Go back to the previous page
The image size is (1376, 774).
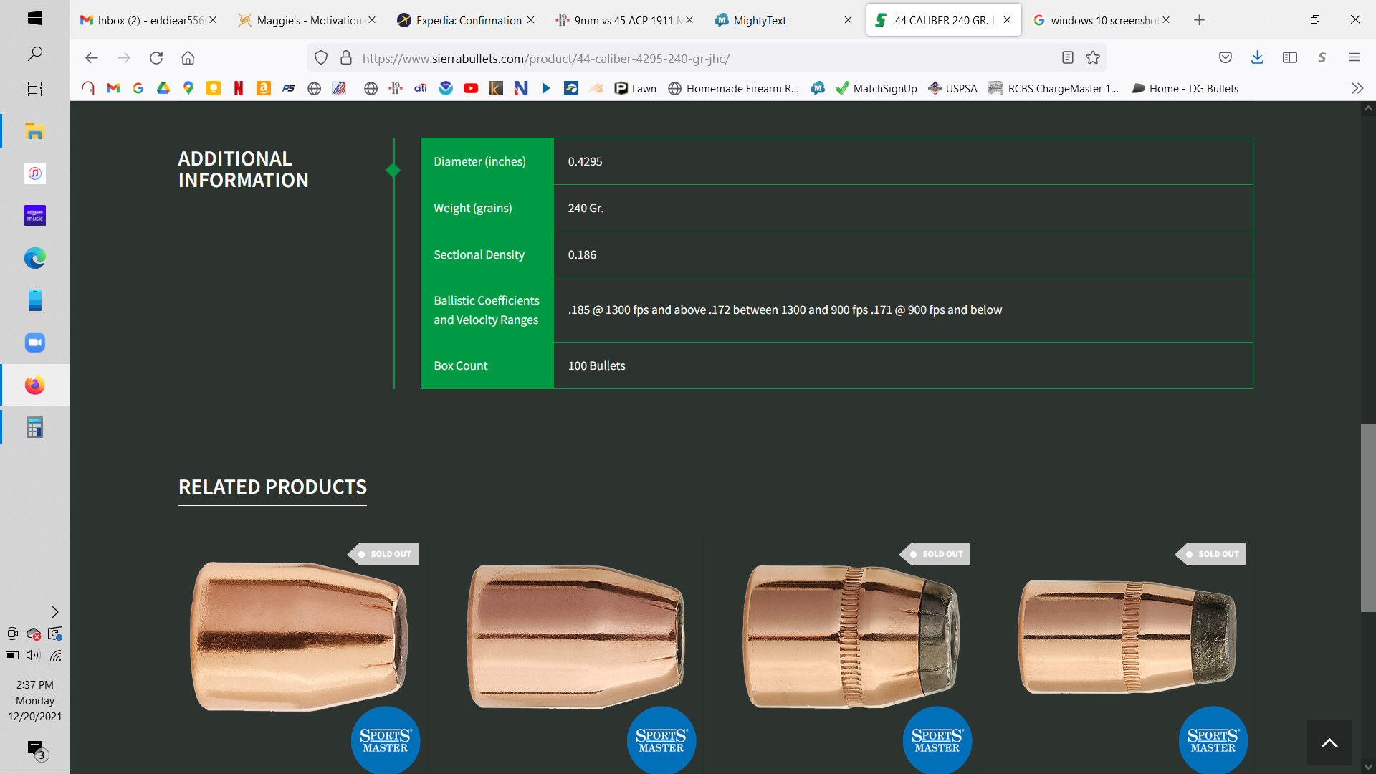[91, 58]
